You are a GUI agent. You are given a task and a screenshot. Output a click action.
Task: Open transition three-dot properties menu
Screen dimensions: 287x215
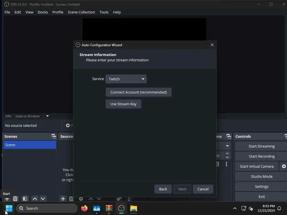pyautogui.click(x=226, y=164)
